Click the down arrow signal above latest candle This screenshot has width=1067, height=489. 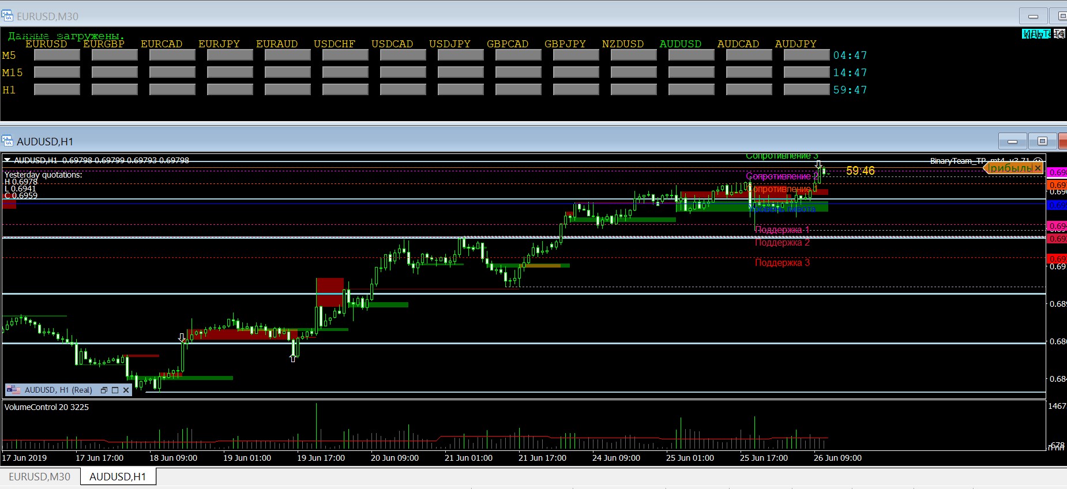click(x=818, y=165)
